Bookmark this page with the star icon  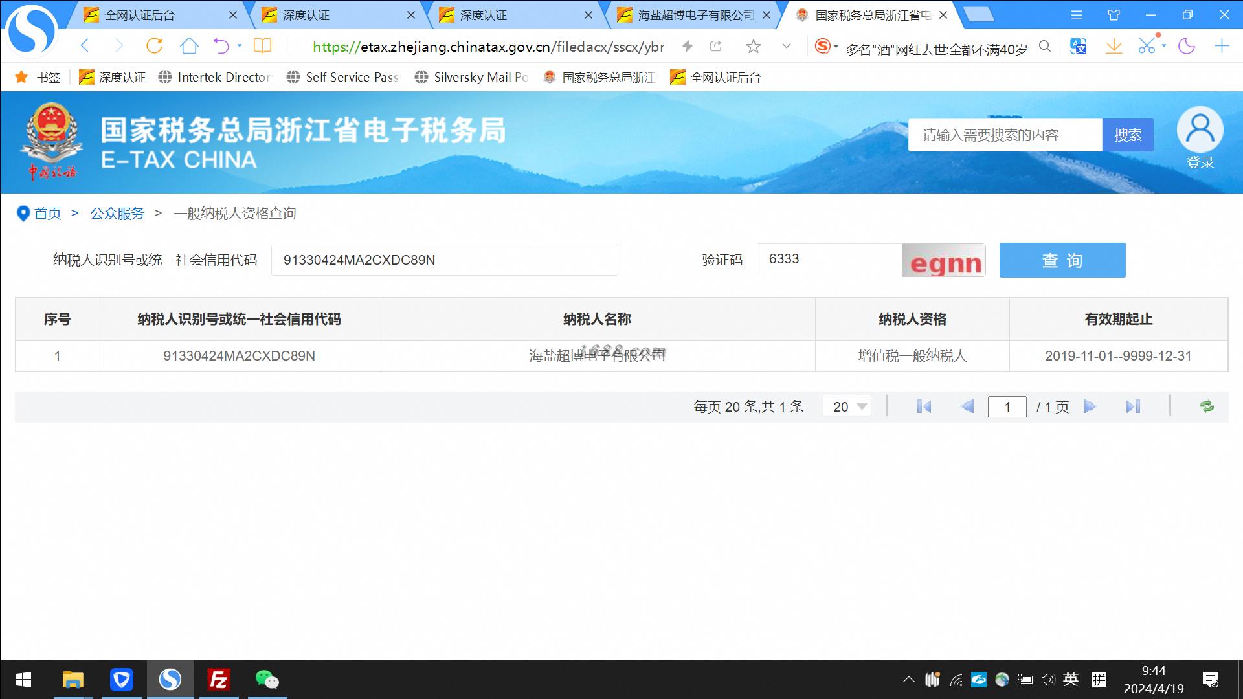click(x=753, y=46)
